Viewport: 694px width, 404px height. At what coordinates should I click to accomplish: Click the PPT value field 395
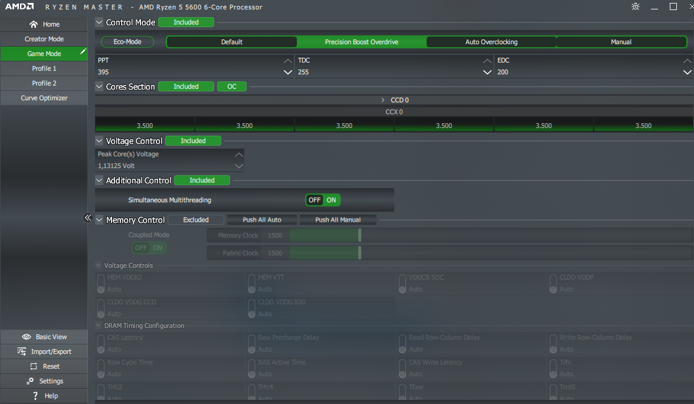189,72
